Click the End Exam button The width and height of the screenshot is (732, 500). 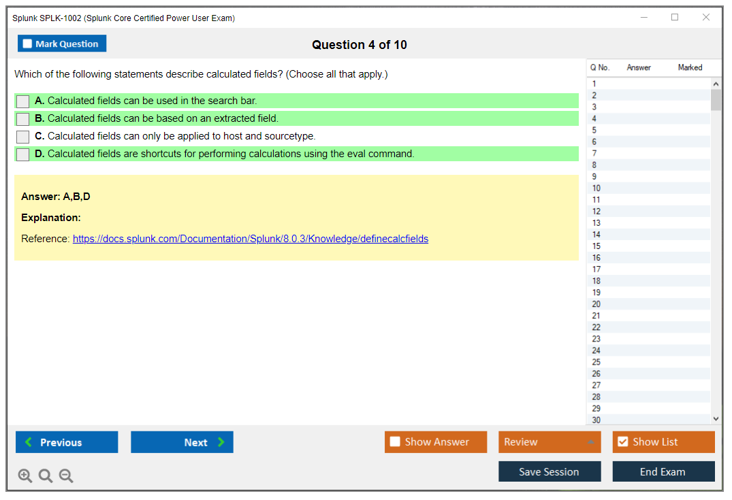point(663,471)
